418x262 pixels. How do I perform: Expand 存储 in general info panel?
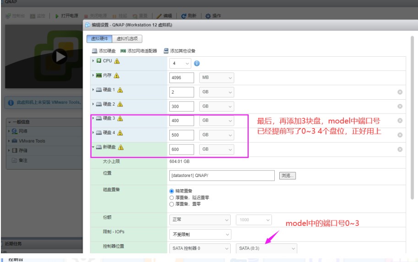click(x=9, y=150)
